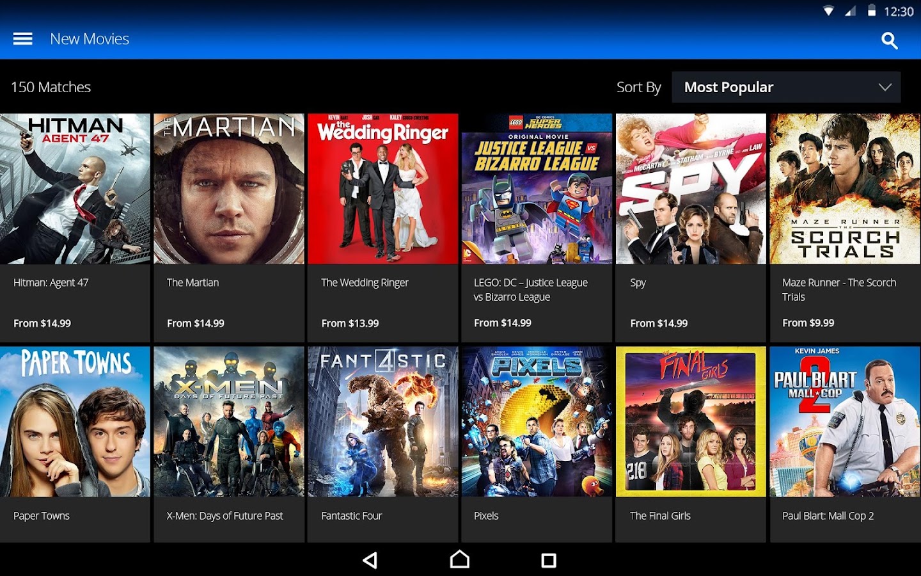Select the Fantastic Four poster
This screenshot has width=921, height=576.
tap(383, 422)
